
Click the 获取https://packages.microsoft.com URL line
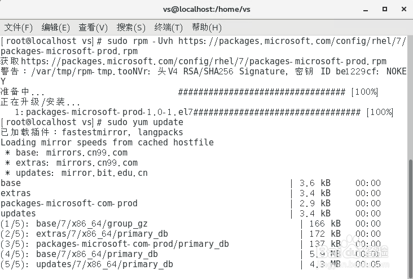tap(194, 61)
